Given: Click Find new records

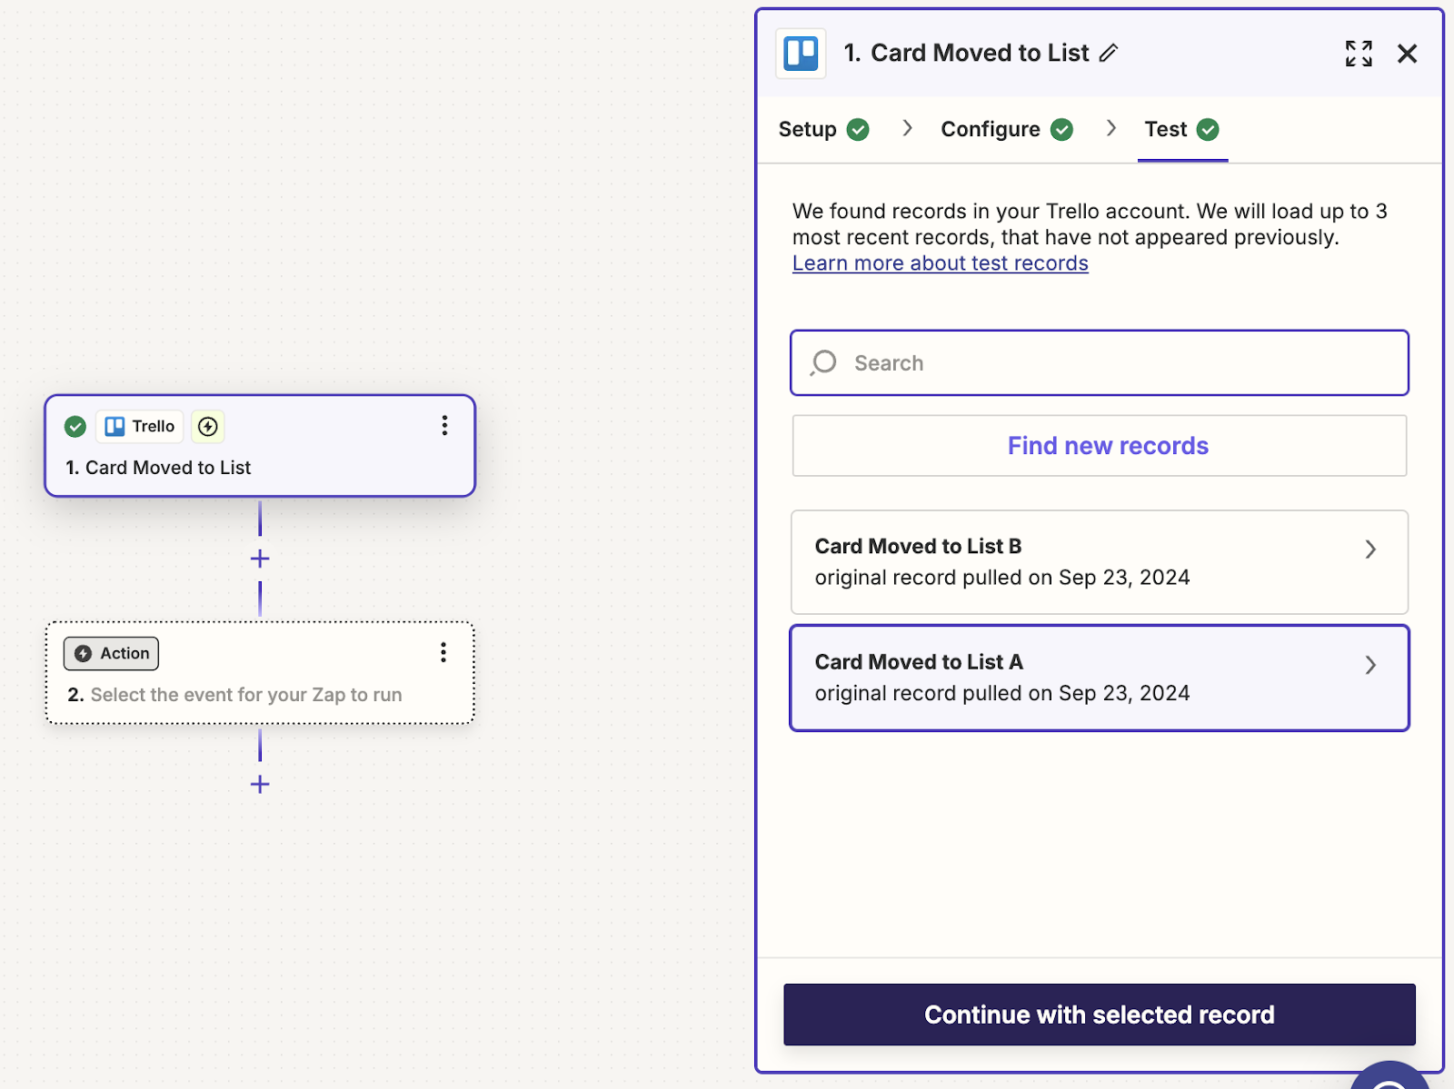Looking at the screenshot, I should (x=1107, y=445).
